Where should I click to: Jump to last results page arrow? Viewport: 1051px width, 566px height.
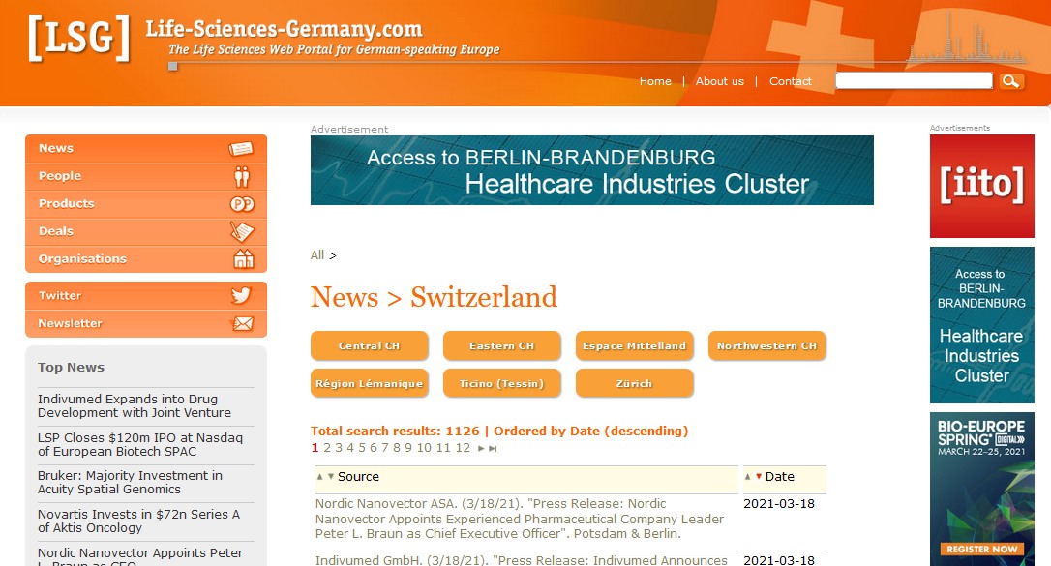coord(493,449)
